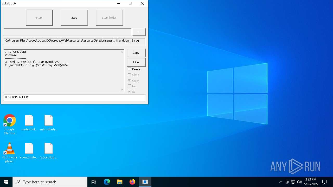Viewport: 333px width, 187px height.
Task: Open the network tray icon
Action: (293, 182)
